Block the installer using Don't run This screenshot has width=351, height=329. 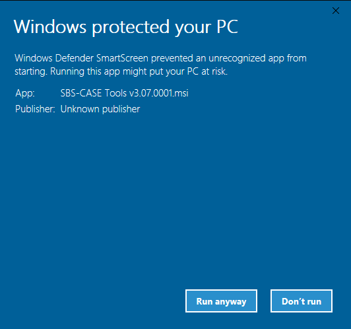(x=302, y=301)
